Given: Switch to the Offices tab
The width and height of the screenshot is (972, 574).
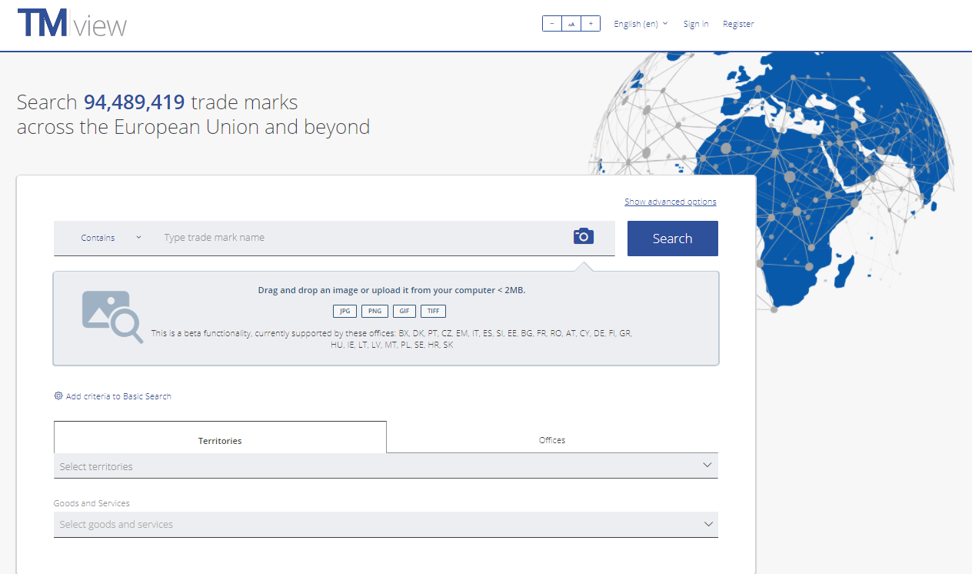Looking at the screenshot, I should 552,440.
